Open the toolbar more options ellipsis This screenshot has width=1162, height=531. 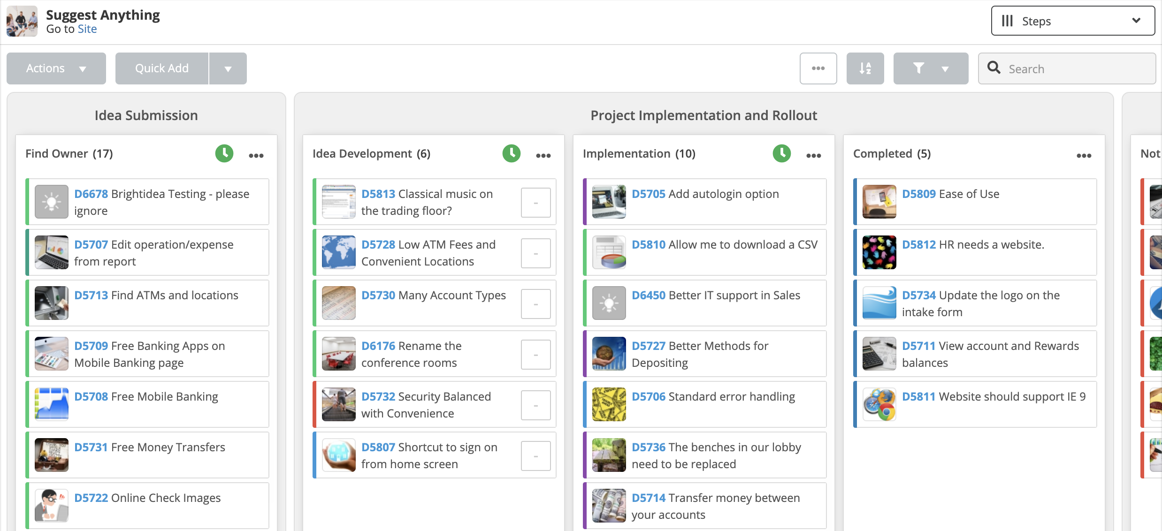pos(818,68)
